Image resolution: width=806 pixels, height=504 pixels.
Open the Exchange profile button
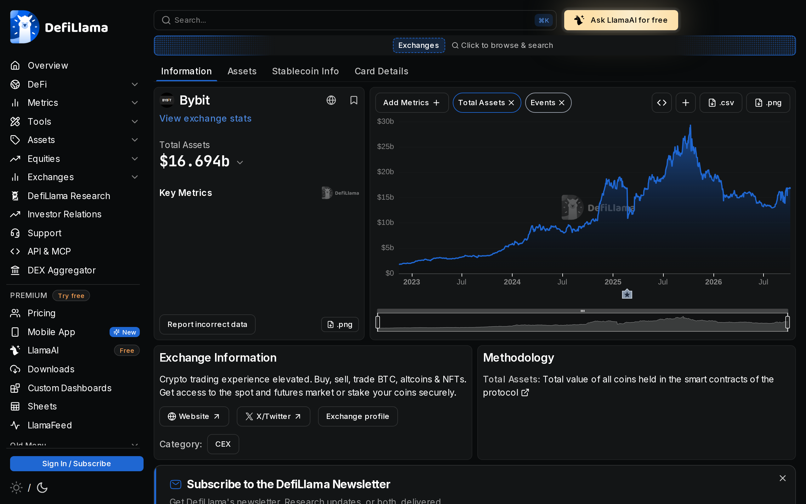coord(358,416)
